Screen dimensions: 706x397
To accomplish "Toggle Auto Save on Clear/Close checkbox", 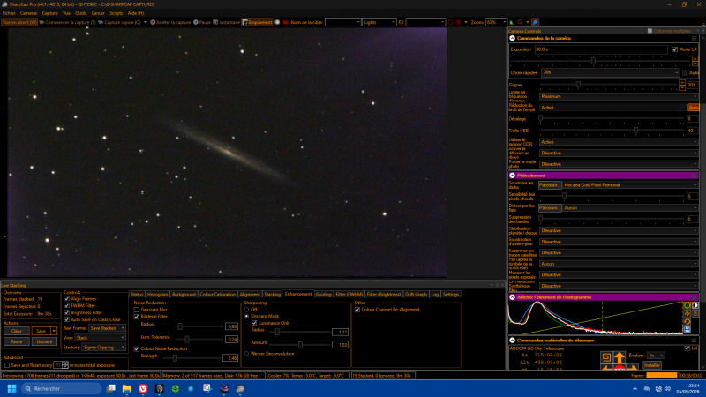I will tap(67, 319).
